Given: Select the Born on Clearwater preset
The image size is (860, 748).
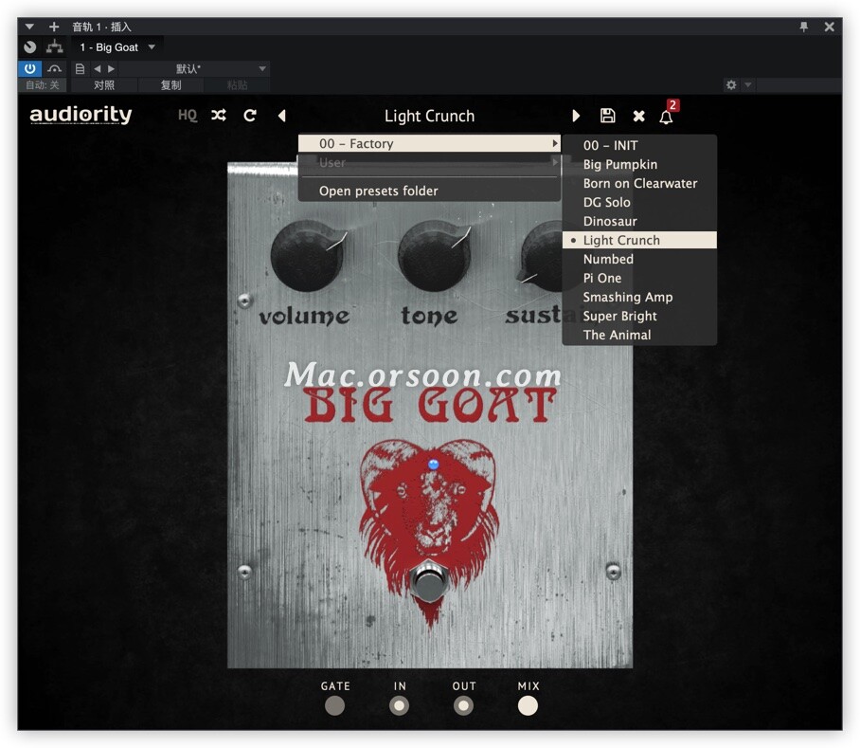Looking at the screenshot, I should [639, 183].
